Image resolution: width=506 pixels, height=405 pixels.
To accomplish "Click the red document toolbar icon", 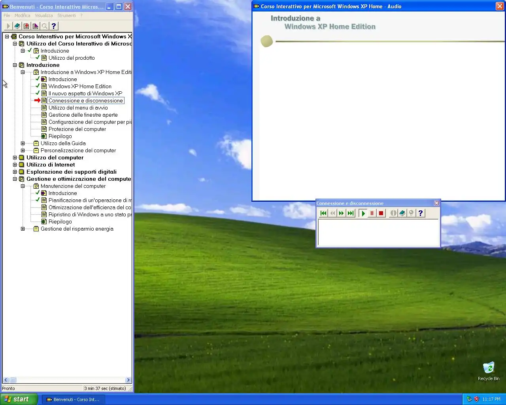I will [x=26, y=26].
